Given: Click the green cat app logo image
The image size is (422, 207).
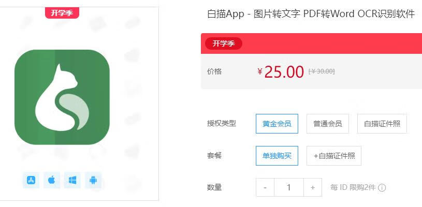Looking at the screenshot, I should [x=62, y=97].
